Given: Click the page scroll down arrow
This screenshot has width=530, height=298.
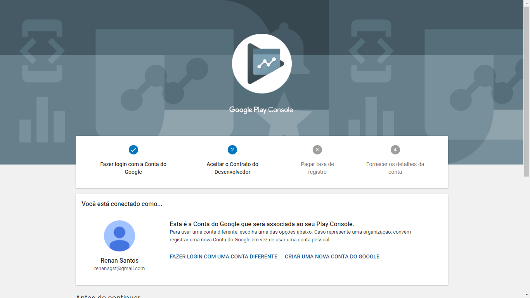Looking at the screenshot, I should [527, 295].
